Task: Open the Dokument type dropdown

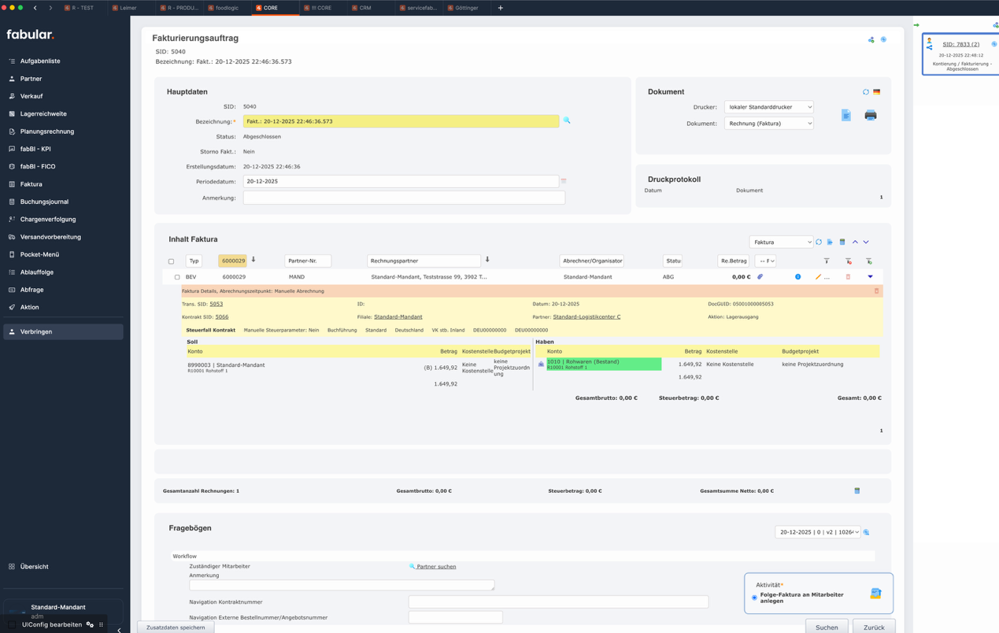Action: 768,124
